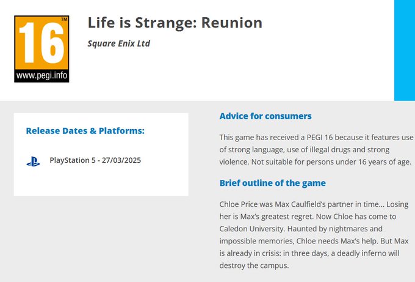Click the Square Enix Ltd publisher name
This screenshot has height=282, width=415.
pos(119,43)
